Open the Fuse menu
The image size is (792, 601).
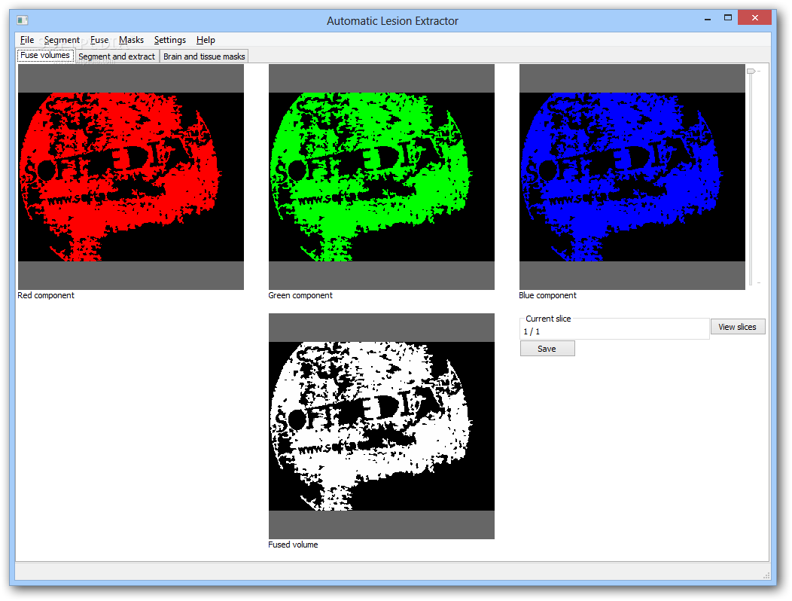click(x=99, y=40)
